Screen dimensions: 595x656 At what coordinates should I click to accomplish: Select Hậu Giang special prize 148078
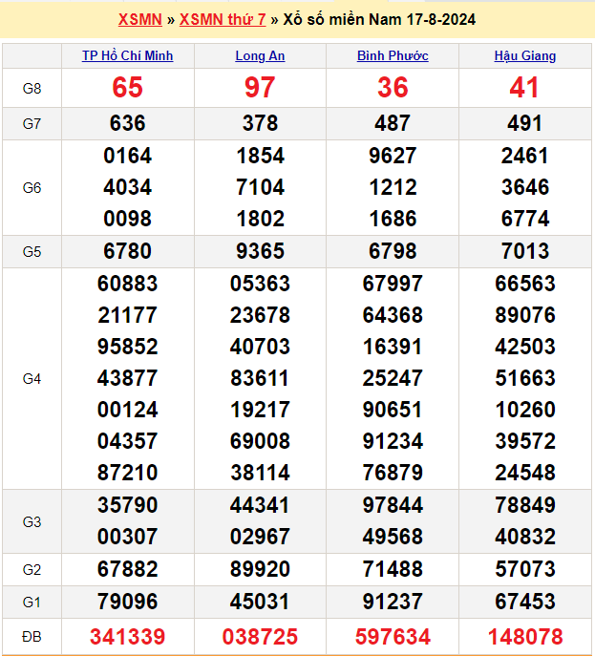(524, 636)
